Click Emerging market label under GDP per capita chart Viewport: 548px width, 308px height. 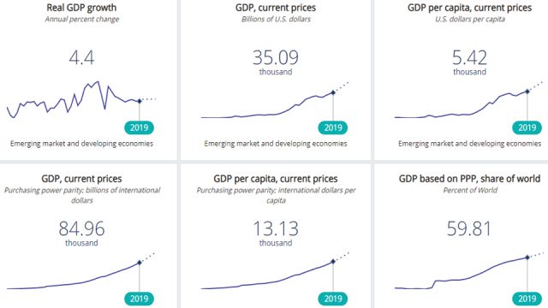tap(470, 144)
